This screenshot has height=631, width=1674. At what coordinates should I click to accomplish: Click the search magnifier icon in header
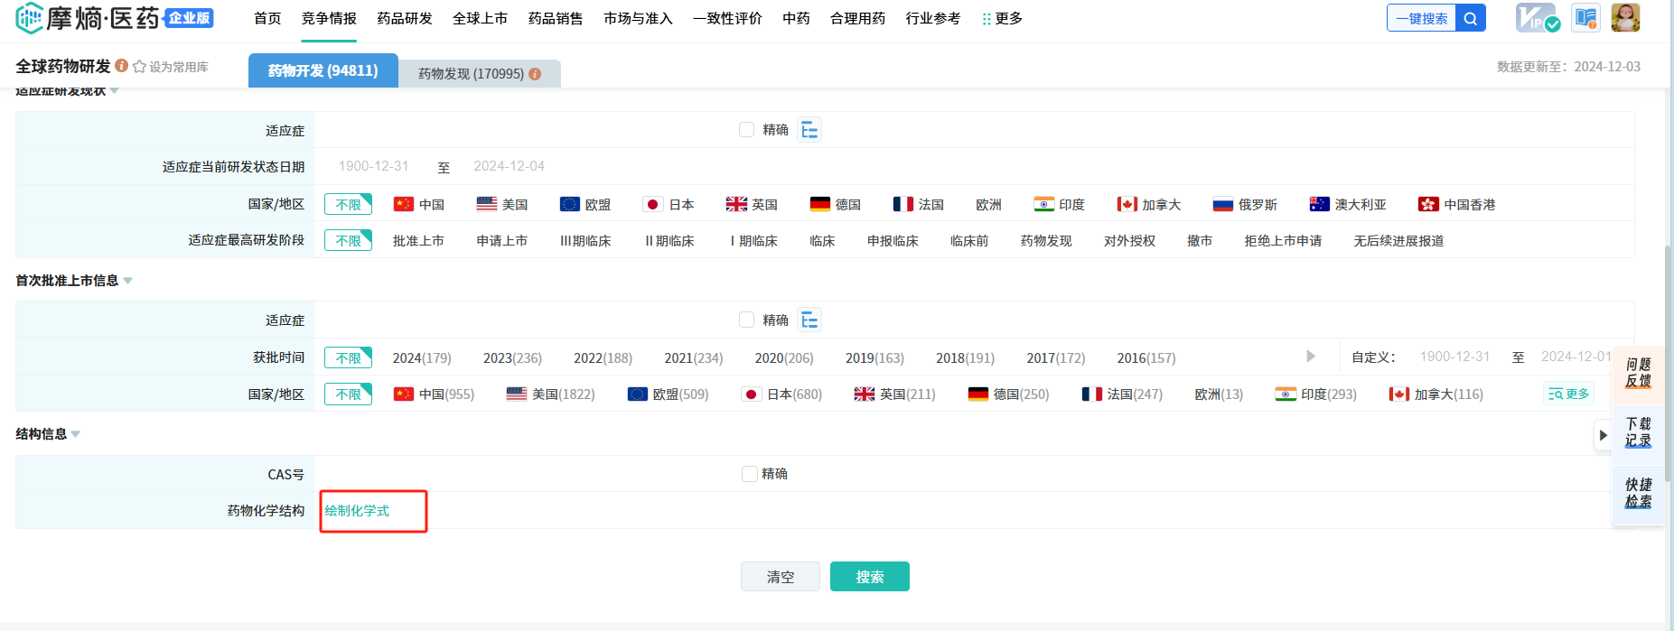1471,18
